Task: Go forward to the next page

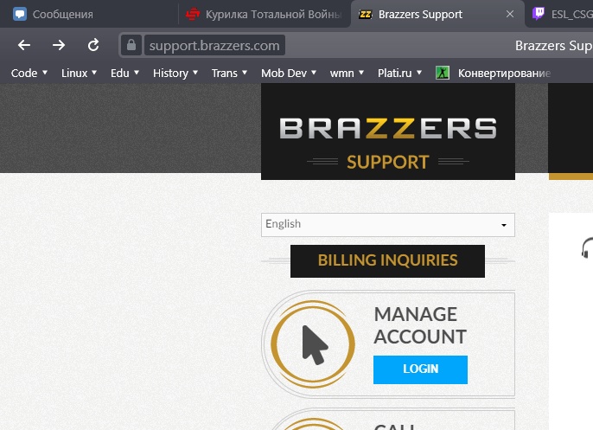Action: point(59,45)
